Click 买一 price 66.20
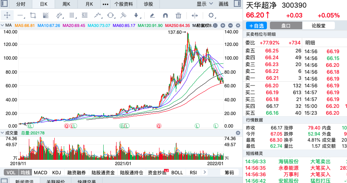Image resolution: width=347 pixels, height=183 pixels. coord(272,85)
